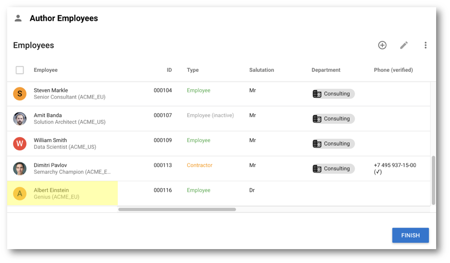
Task: Click William Smith's Mr salutation
Action: click(x=252, y=140)
